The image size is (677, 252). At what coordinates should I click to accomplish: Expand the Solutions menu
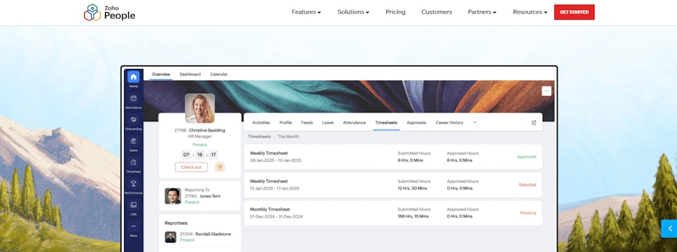pyautogui.click(x=353, y=12)
